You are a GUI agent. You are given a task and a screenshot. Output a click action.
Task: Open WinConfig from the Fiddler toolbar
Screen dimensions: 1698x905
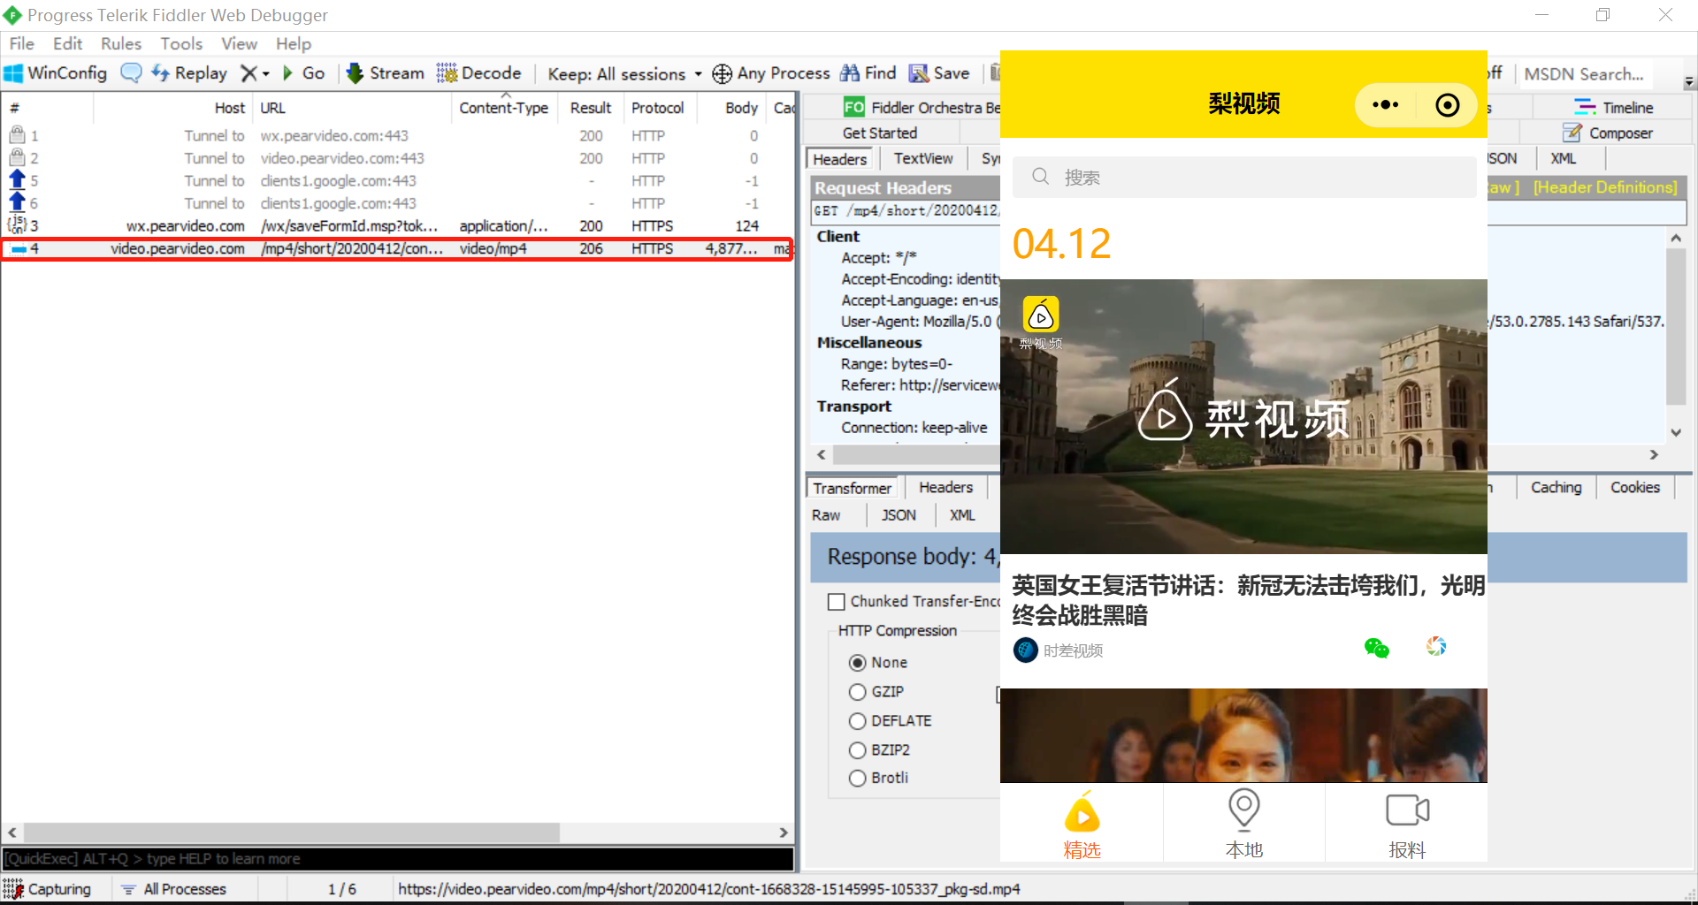(x=56, y=73)
